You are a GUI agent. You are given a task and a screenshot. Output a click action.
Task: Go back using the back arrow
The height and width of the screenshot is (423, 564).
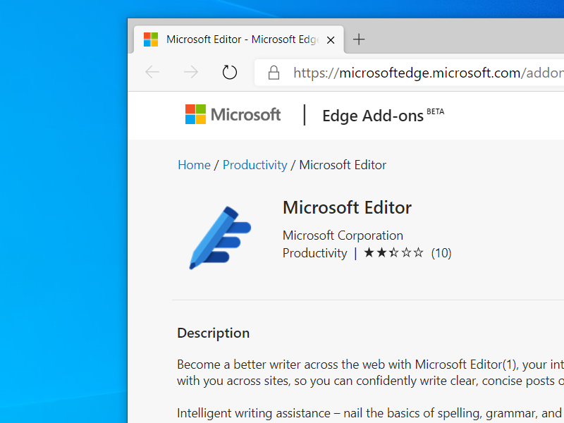click(152, 73)
